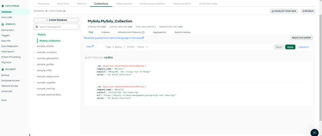The height and width of the screenshot is (136, 322).
Task: Click the search namespaces magnifier icon
Action: coord(37,27)
